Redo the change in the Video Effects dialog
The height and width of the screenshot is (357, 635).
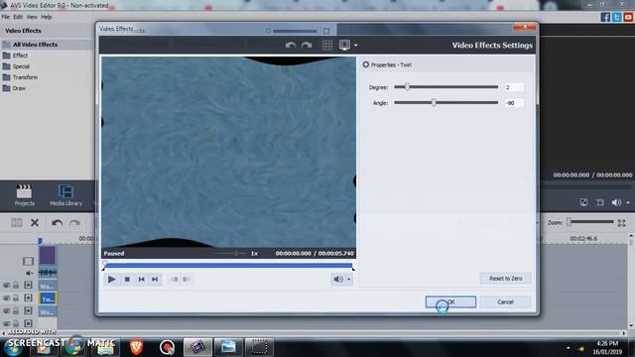click(307, 45)
